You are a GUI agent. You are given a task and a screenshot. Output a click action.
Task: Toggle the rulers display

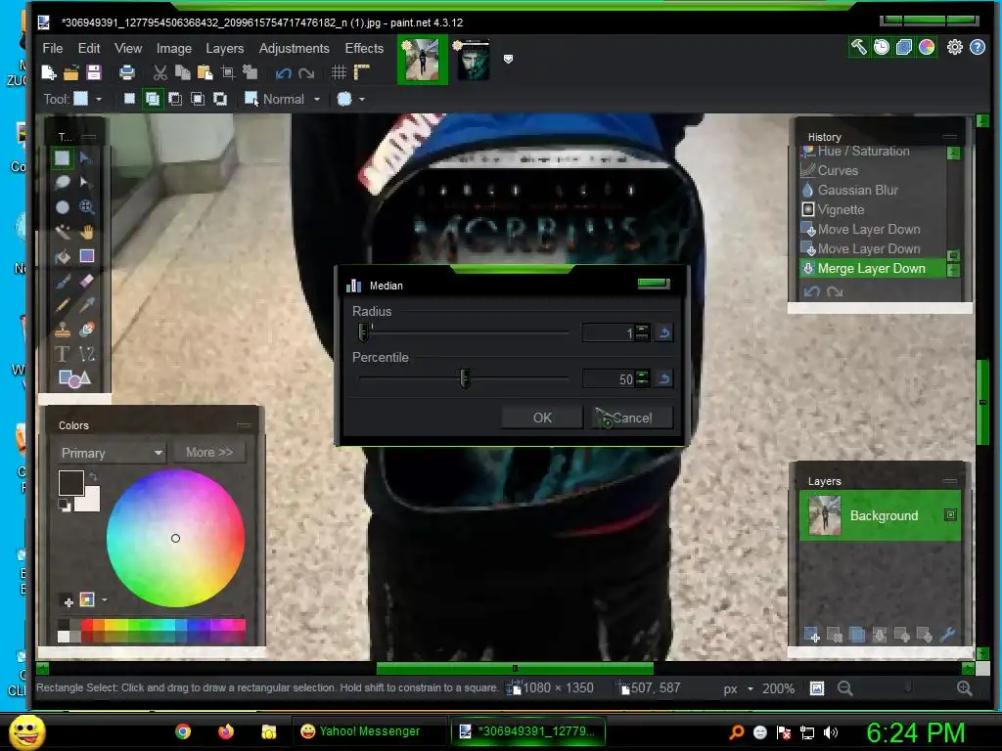point(362,72)
